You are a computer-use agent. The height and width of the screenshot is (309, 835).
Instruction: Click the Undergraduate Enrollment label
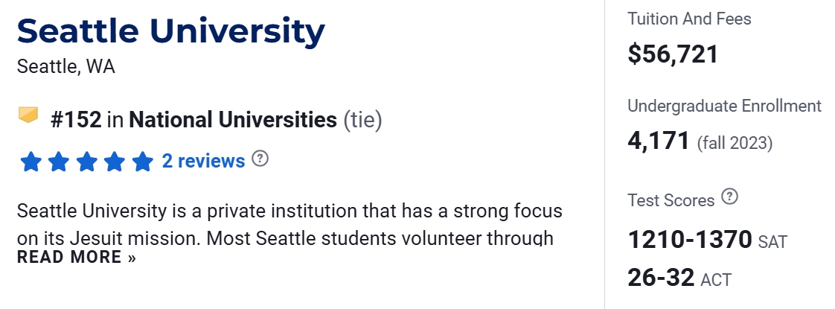pos(724,106)
